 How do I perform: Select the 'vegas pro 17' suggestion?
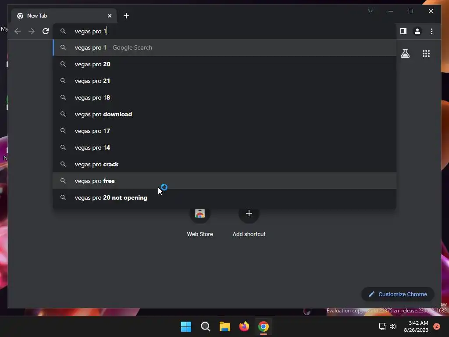pyautogui.click(x=225, y=131)
